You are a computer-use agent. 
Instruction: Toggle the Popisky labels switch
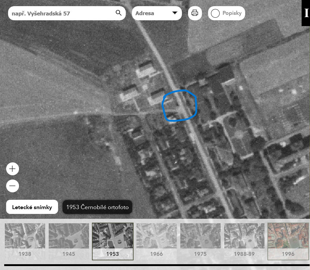tap(226, 13)
